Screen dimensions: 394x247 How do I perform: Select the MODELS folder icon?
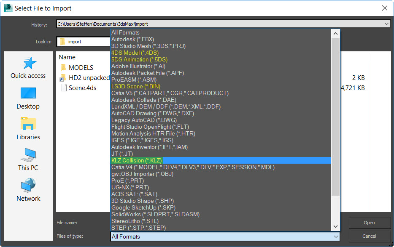[63, 67]
